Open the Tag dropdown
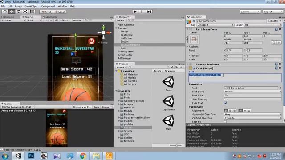285x160 pixels. coord(216,25)
